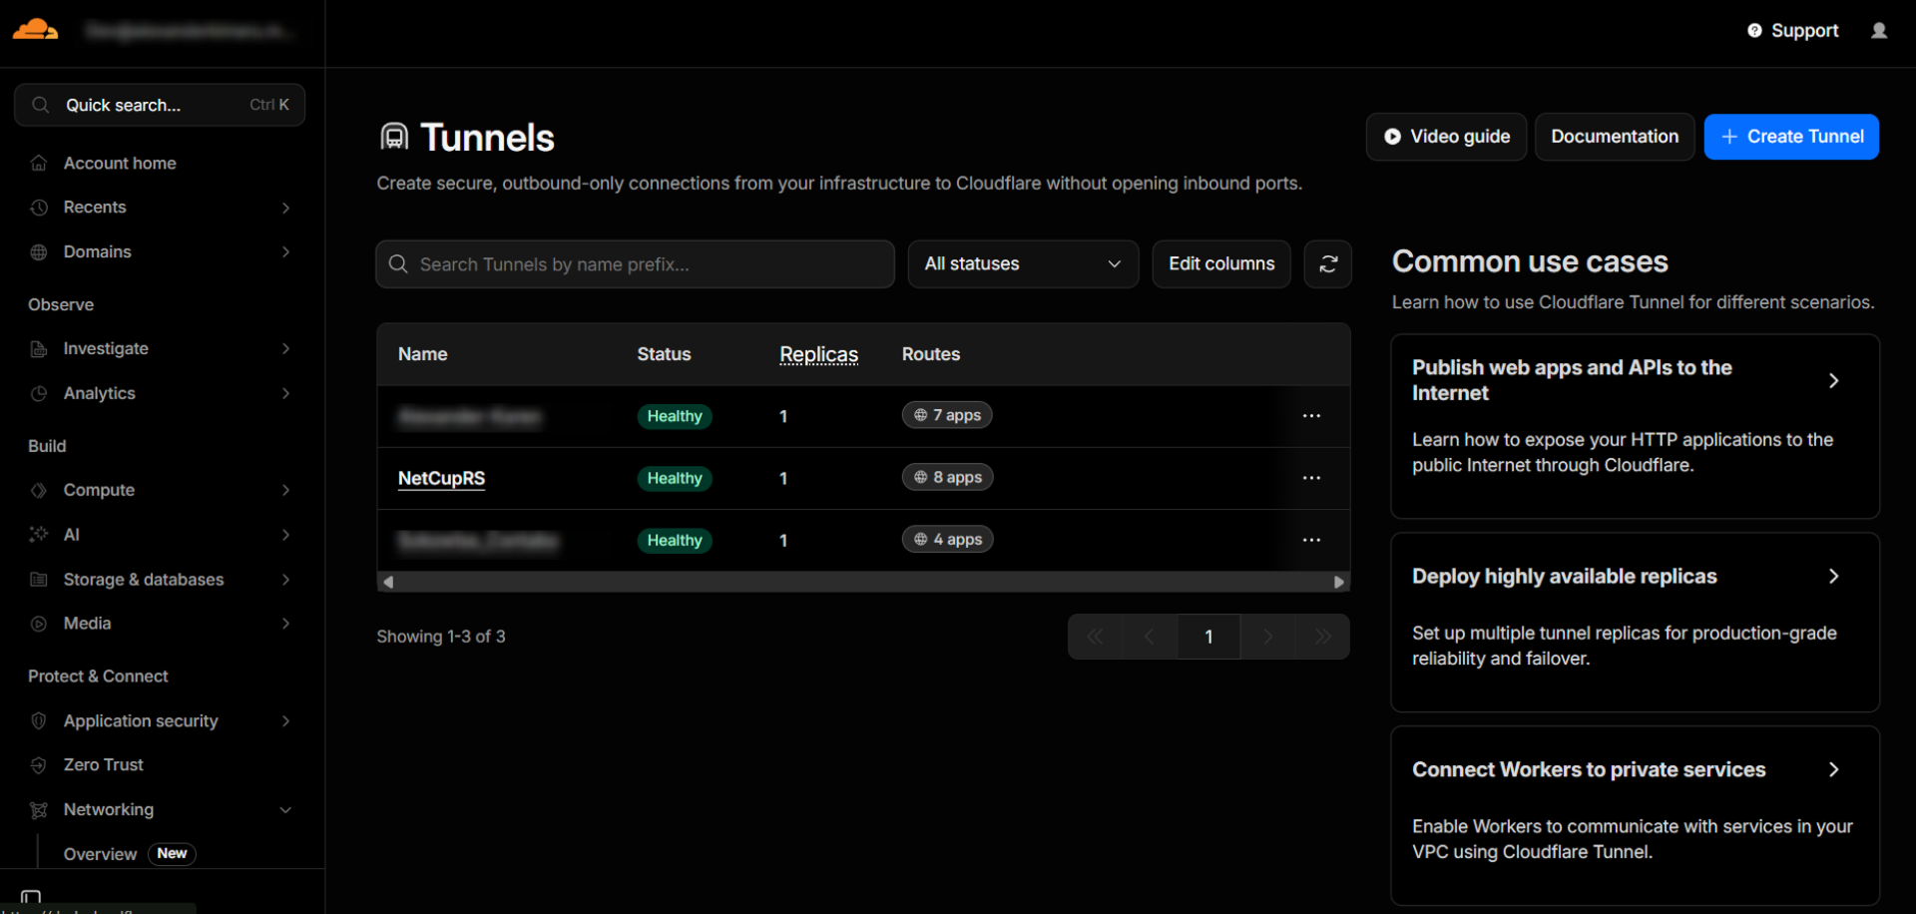Click the Networking sidebar icon

point(39,810)
